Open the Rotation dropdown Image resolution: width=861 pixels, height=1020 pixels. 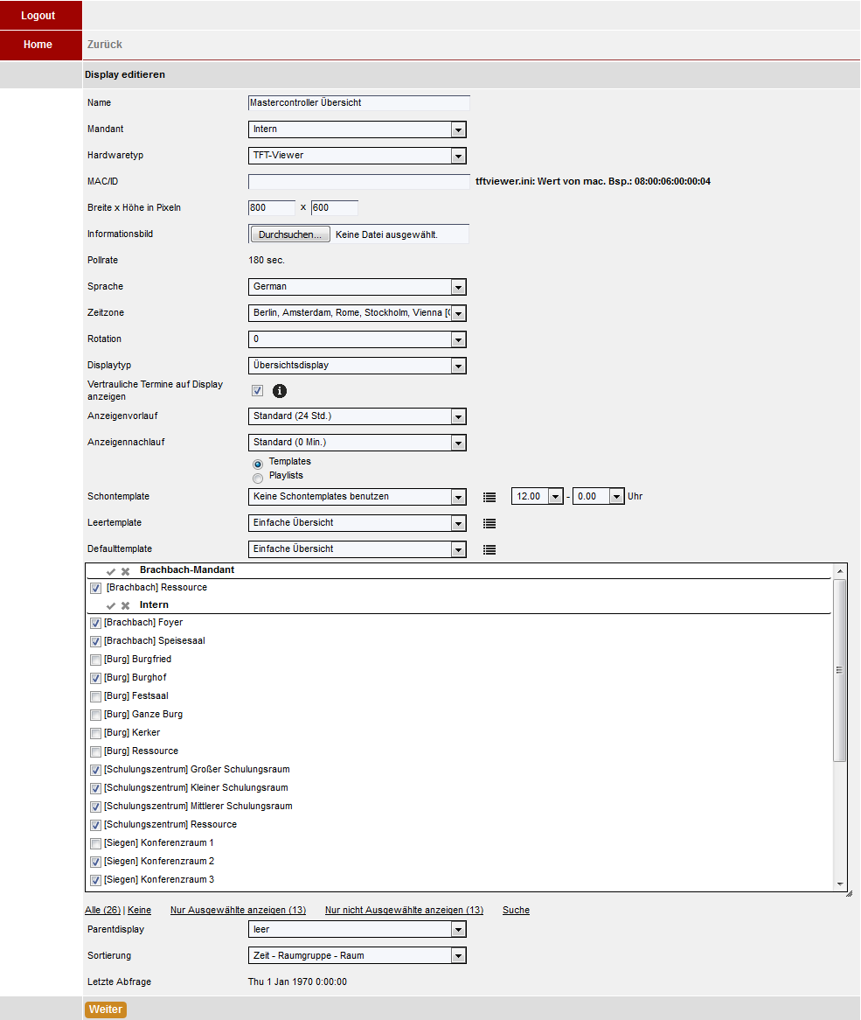pos(358,339)
